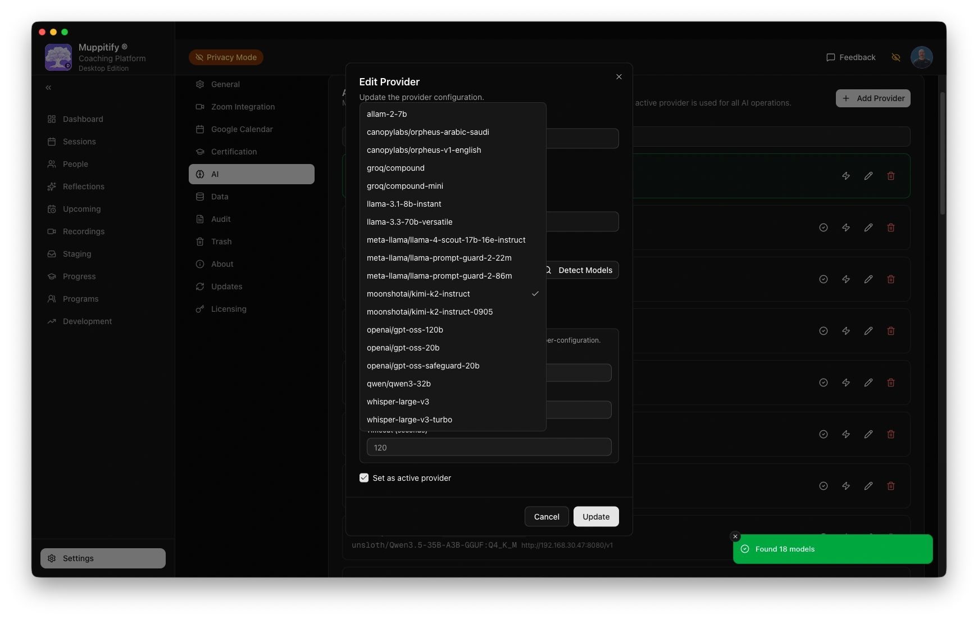
Task: Open the user profile avatar
Action: 921,57
